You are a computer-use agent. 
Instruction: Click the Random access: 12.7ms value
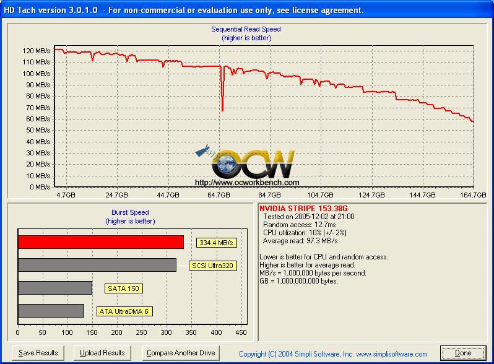tap(299, 225)
